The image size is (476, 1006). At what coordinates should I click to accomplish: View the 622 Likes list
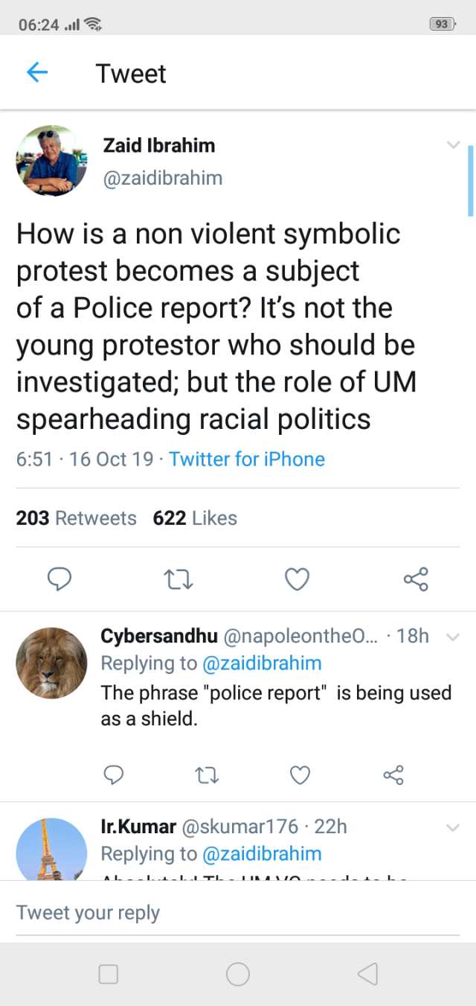tap(195, 518)
